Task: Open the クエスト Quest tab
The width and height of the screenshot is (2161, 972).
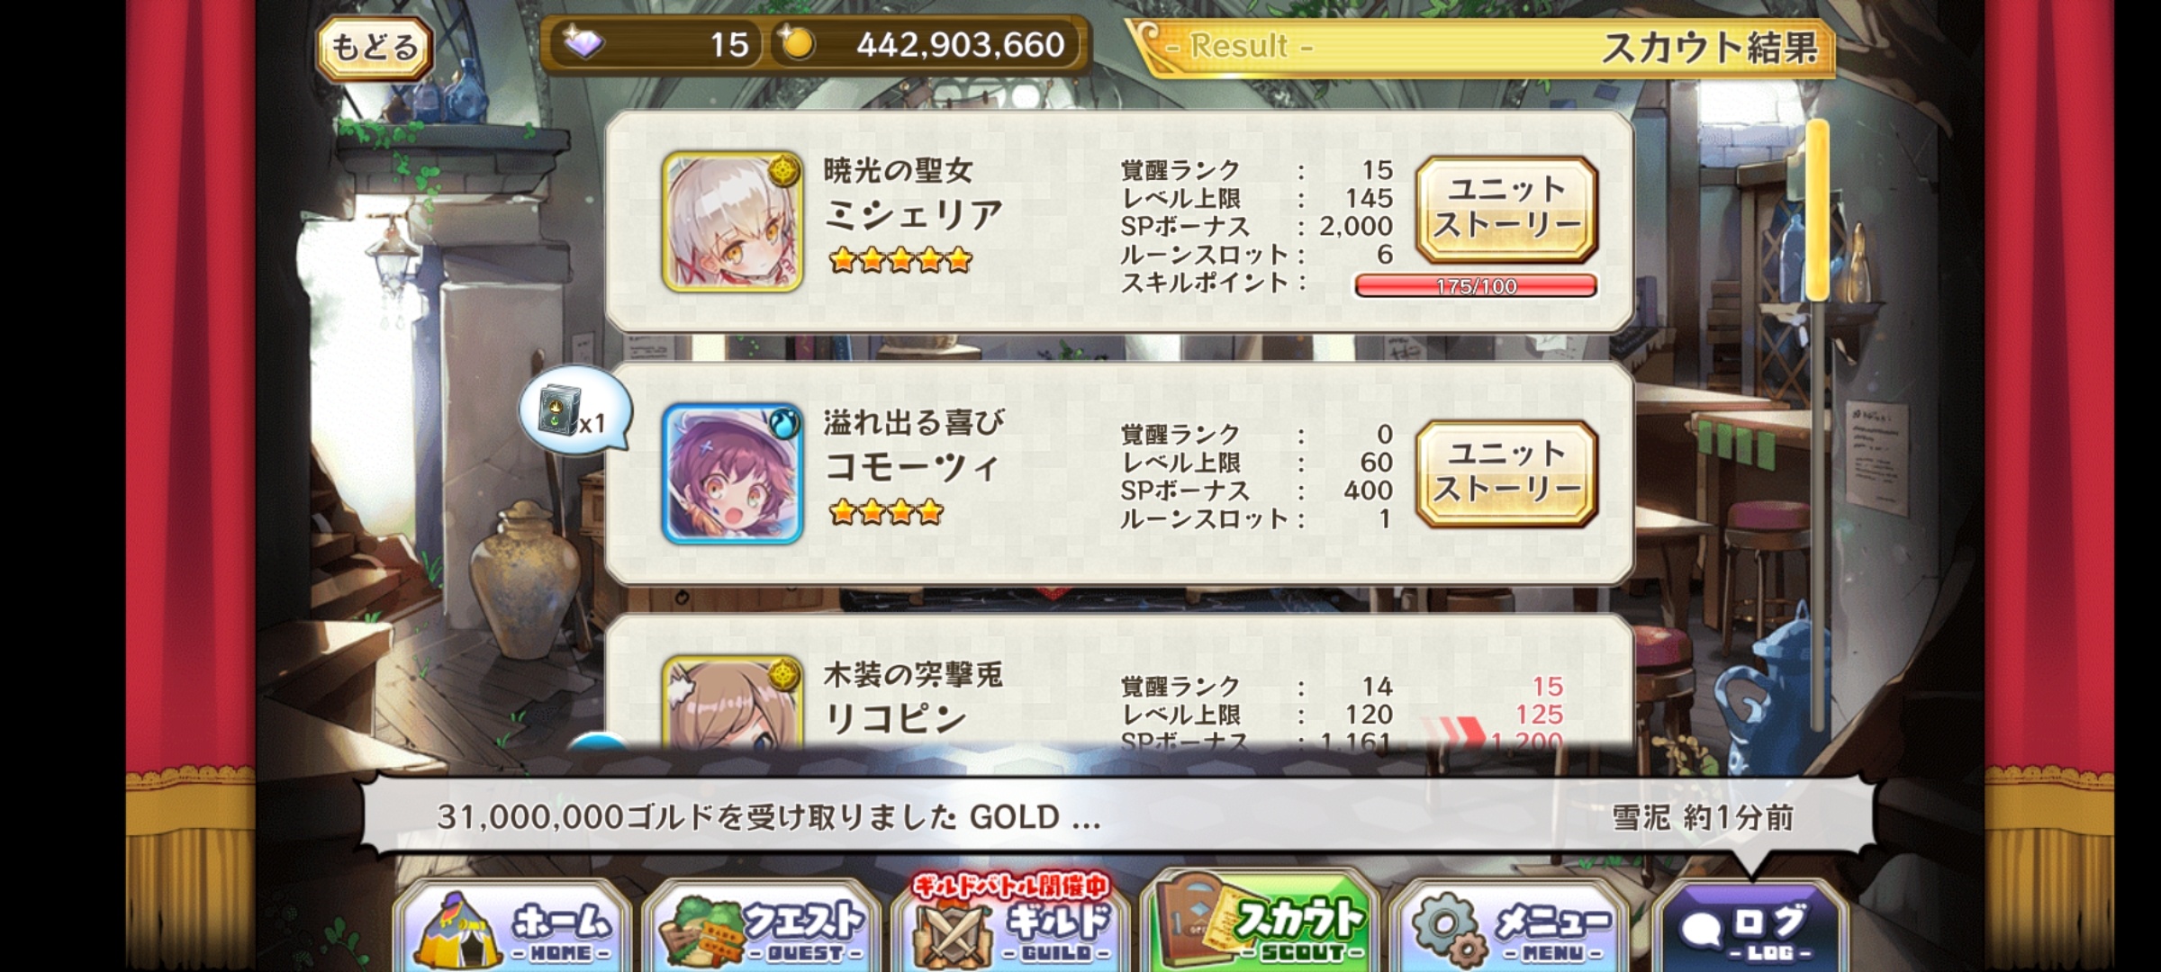Action: [x=762, y=927]
